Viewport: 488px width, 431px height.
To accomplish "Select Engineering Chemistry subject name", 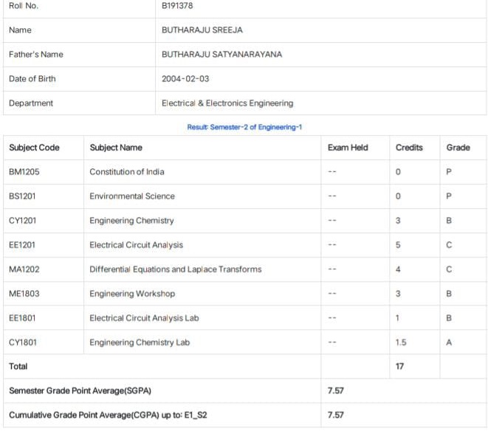I will coord(131,221).
